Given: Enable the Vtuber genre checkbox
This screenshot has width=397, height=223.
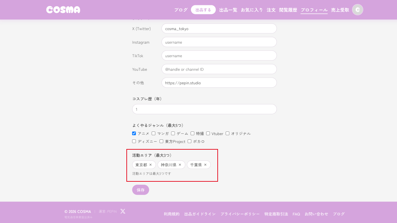Looking at the screenshot, I should click(x=208, y=133).
